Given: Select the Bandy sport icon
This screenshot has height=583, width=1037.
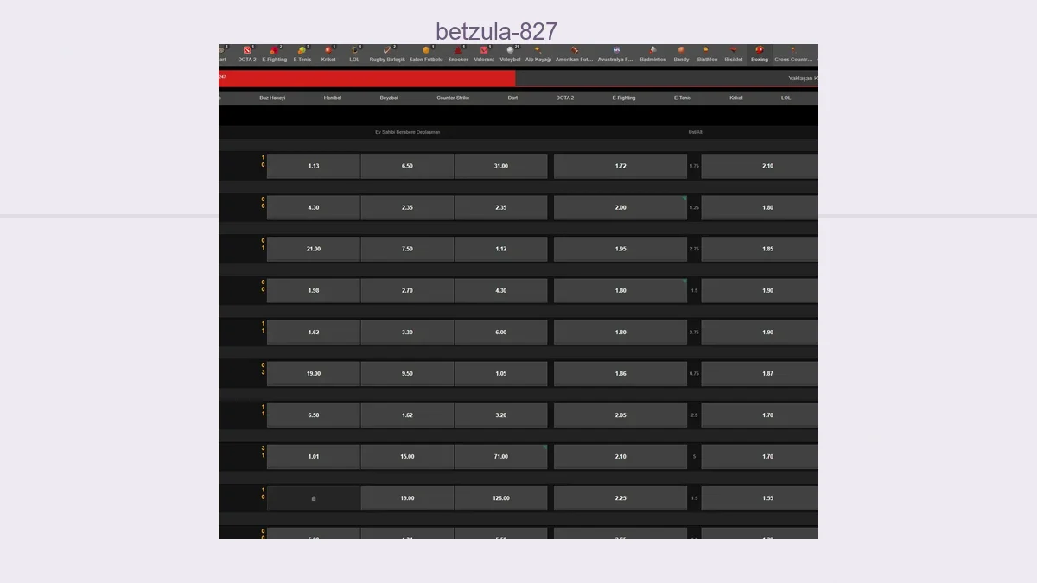Looking at the screenshot, I should 681,52.
